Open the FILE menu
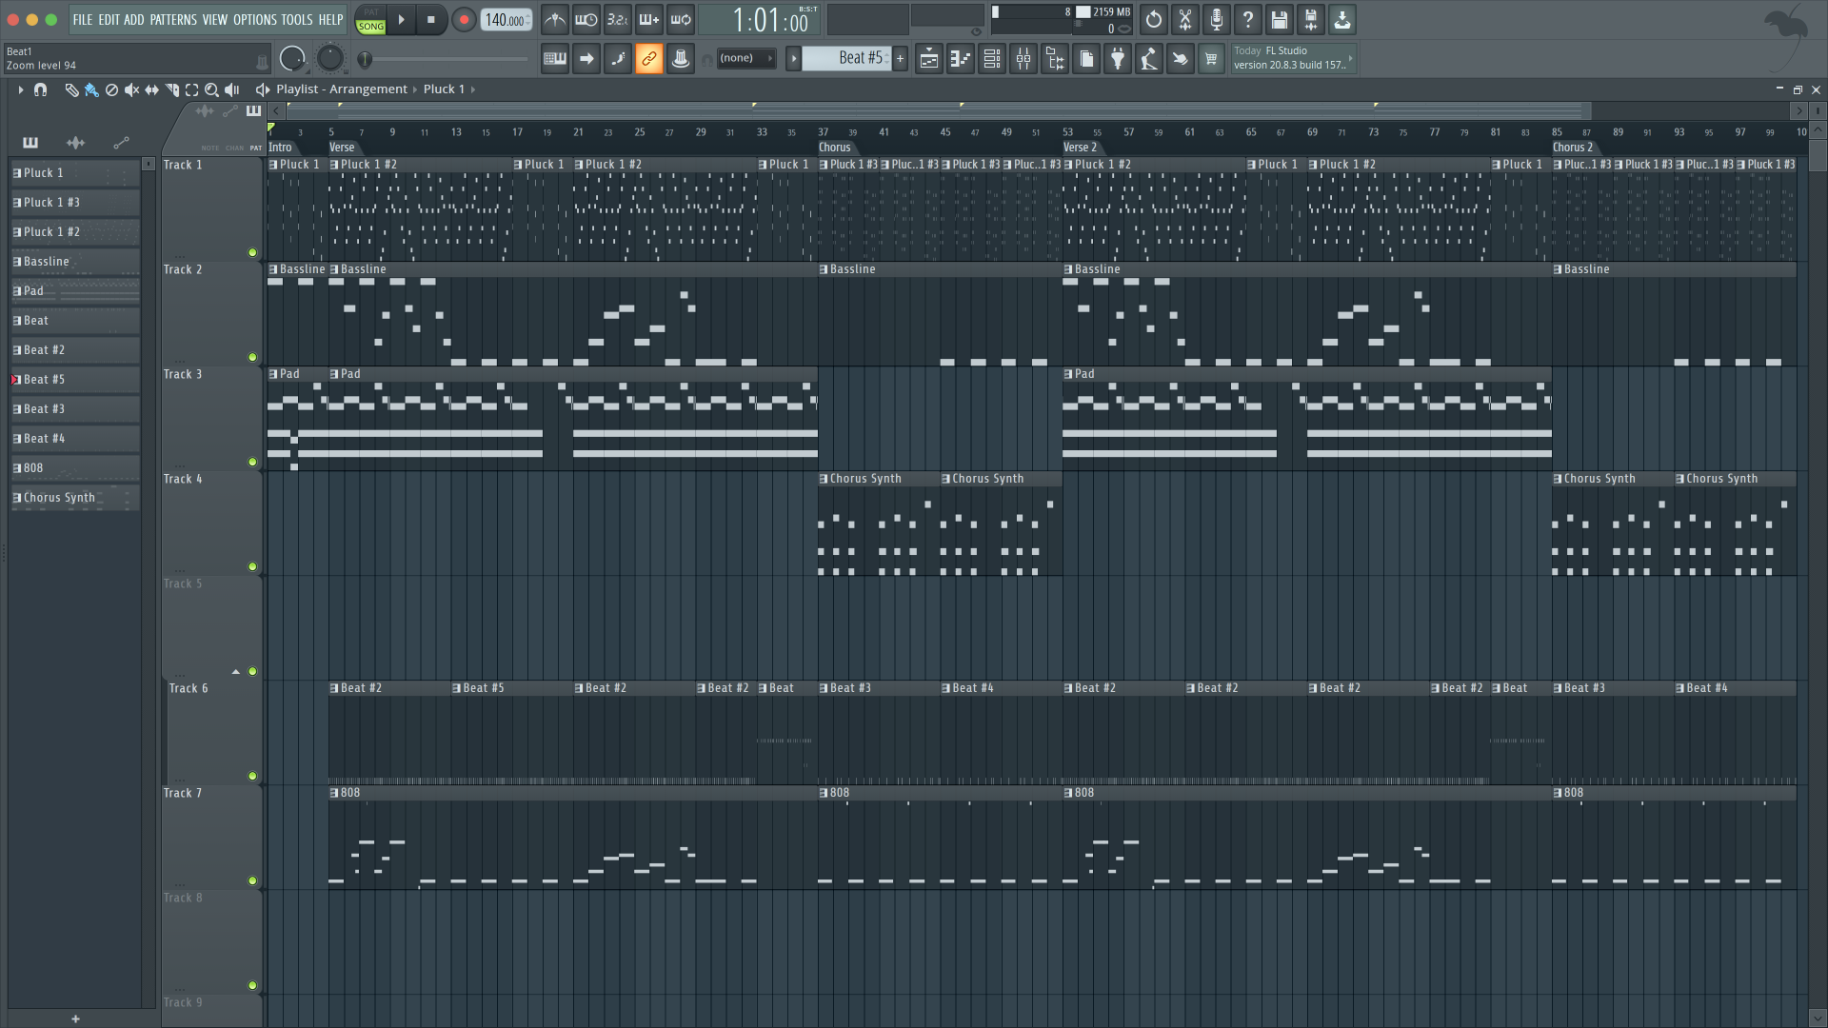 pos(83,20)
